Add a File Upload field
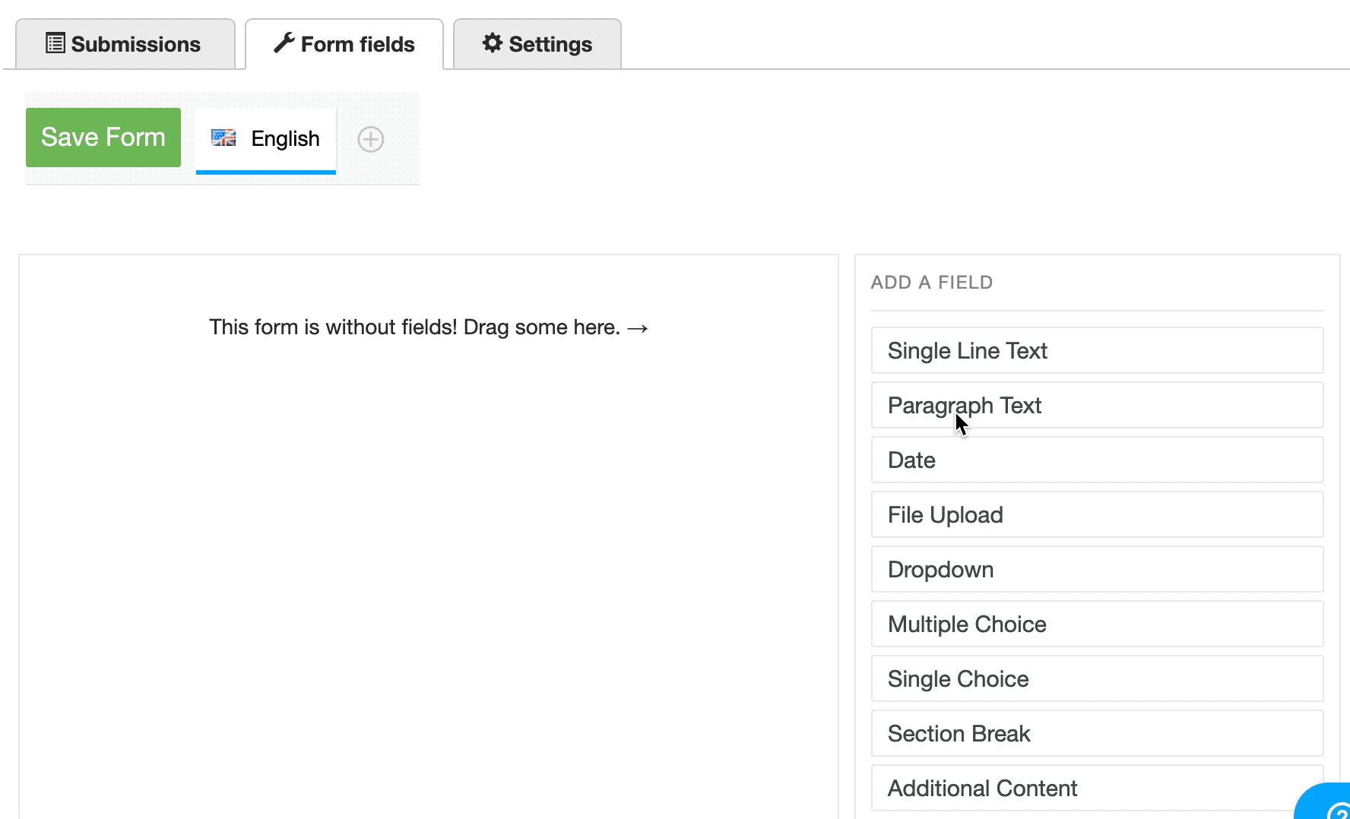 [1097, 514]
